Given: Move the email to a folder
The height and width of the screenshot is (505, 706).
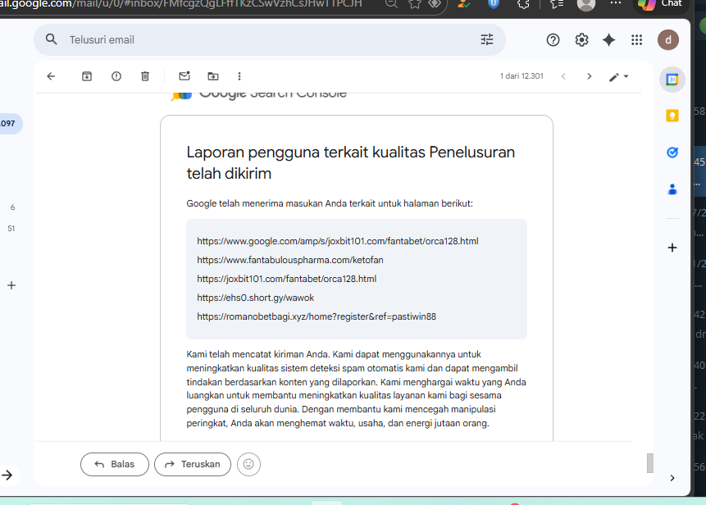Looking at the screenshot, I should point(213,76).
